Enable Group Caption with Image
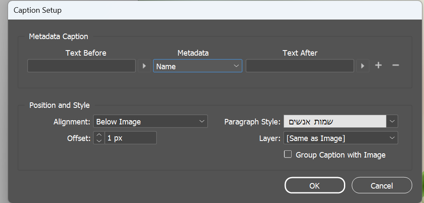 tap(288, 155)
